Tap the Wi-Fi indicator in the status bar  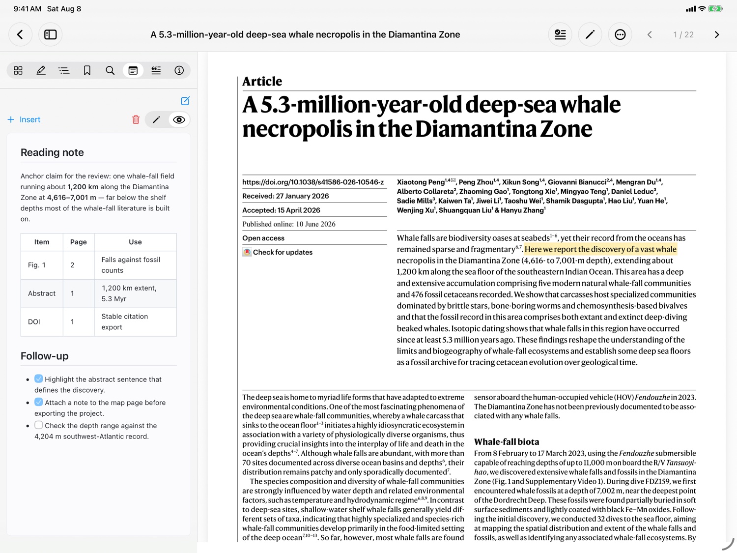click(x=702, y=8)
